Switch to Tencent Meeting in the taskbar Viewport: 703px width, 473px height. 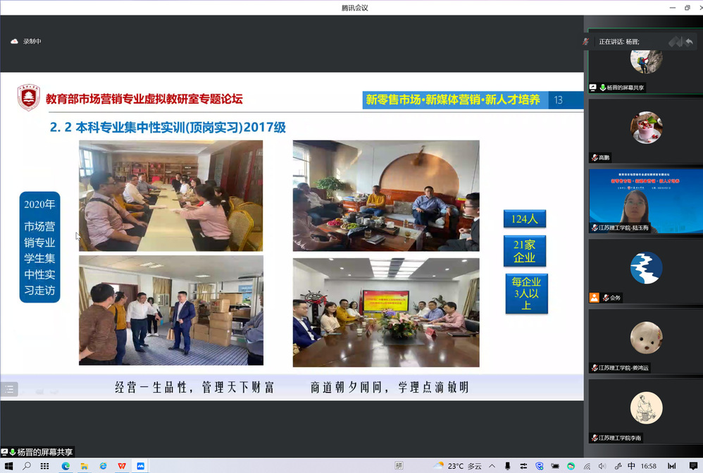(140, 466)
